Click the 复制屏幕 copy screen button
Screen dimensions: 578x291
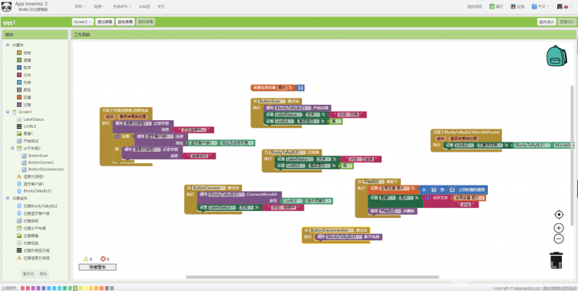pyautogui.click(x=125, y=22)
